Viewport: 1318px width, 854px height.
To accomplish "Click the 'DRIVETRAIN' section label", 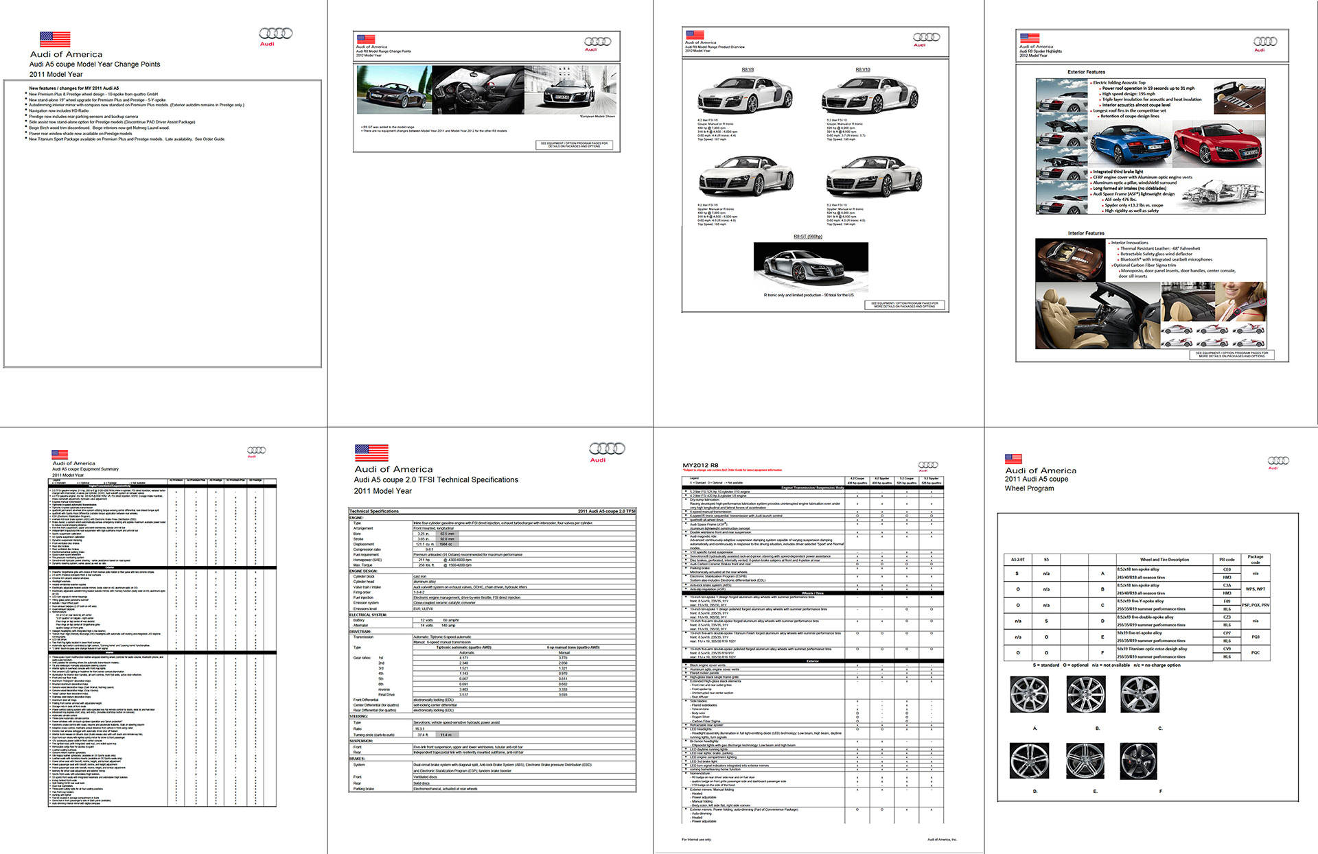I will tap(361, 632).
